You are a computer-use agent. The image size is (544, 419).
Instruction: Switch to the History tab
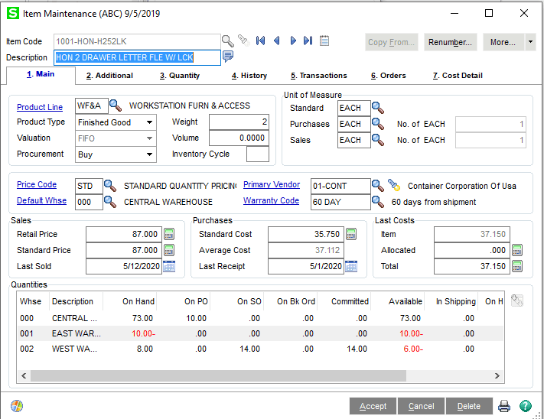[249, 76]
